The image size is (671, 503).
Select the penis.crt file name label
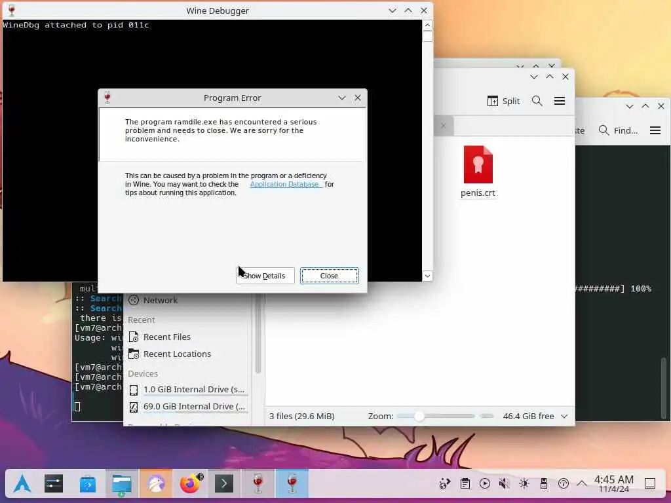pos(478,193)
